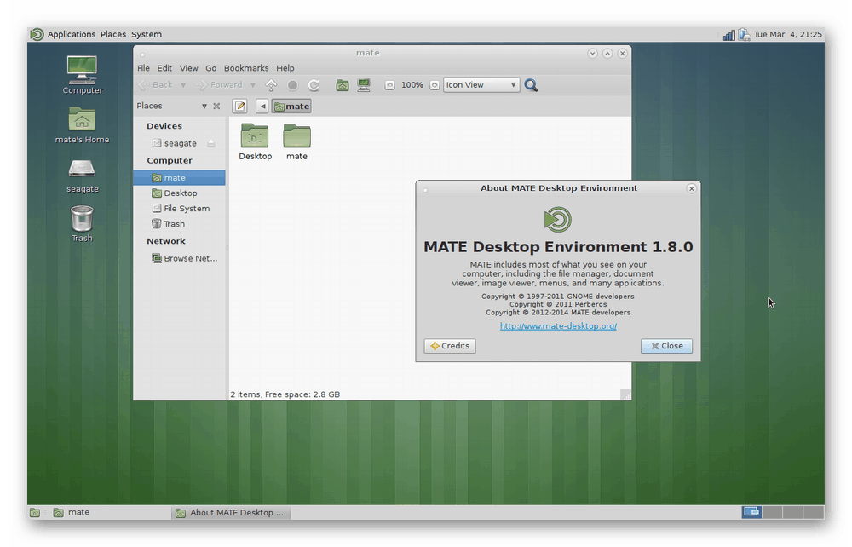The image size is (852, 547).
Task: Click the path bar left scroll arrow
Action: (262, 106)
